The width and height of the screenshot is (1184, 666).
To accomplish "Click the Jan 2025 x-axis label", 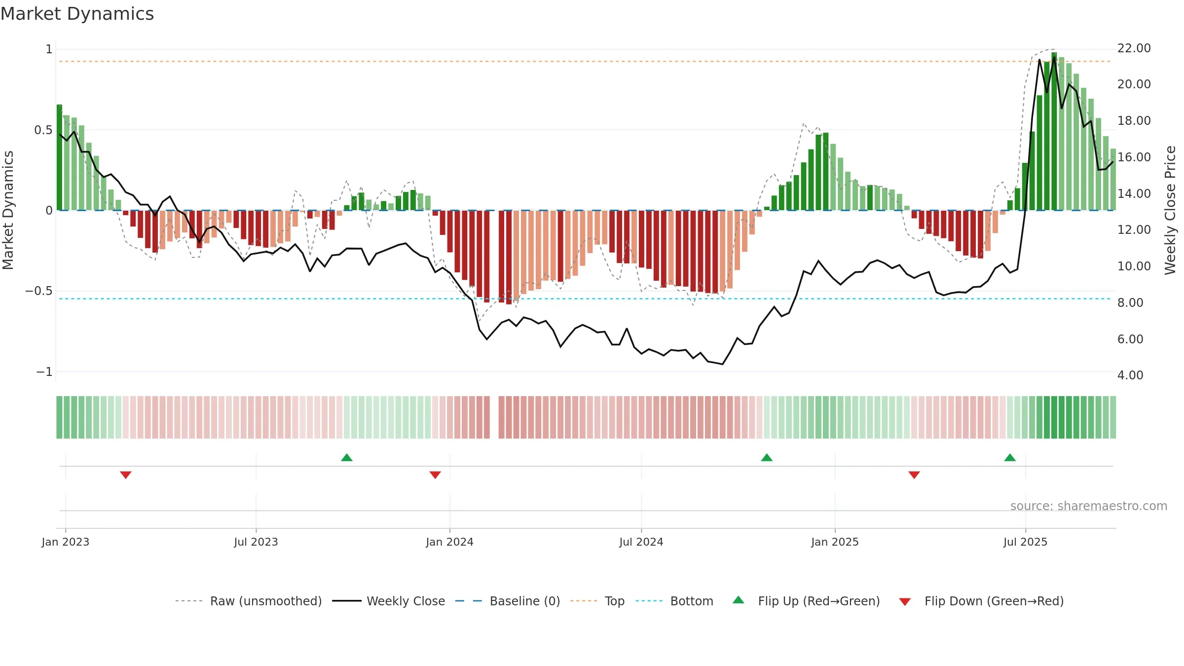I will coord(835,542).
